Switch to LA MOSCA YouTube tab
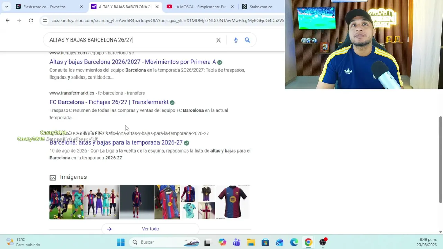Screen dimensions: 443x249 (x=197, y=7)
